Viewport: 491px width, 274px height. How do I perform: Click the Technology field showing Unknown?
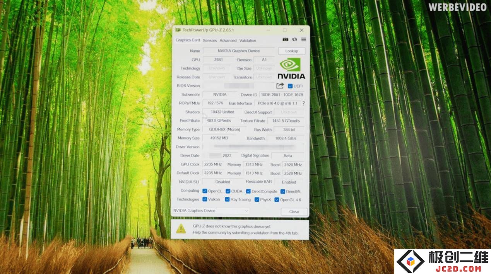pyautogui.click(x=217, y=68)
